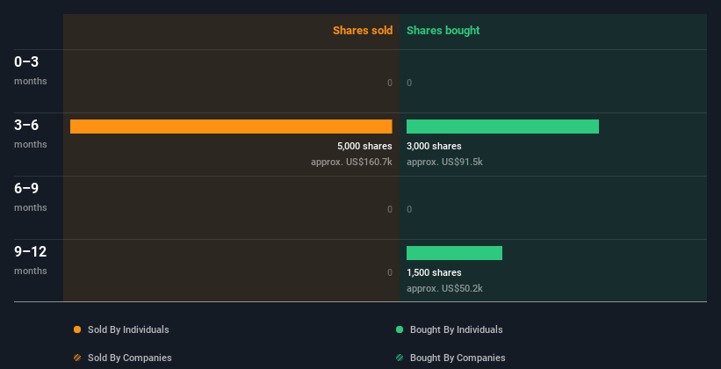Click the striped Bought By Companies legend icon
Screen dimensions: 721x369
click(x=400, y=358)
